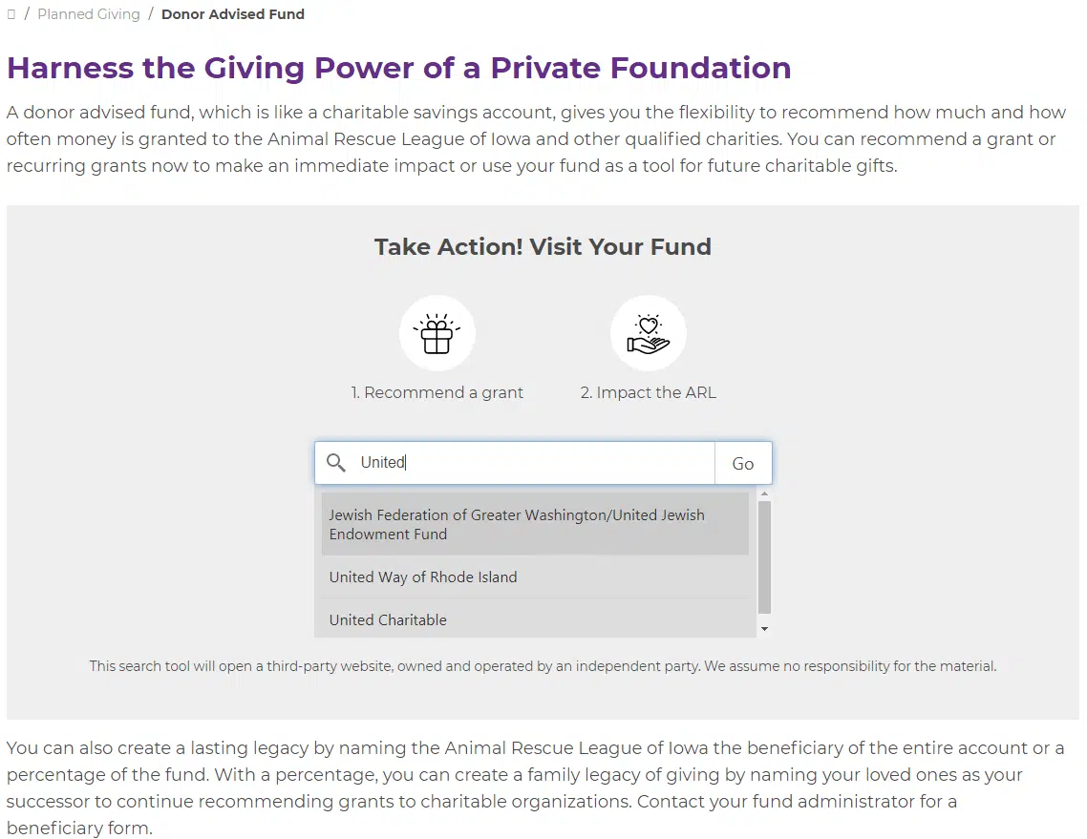Click the 'Recommend a grant' step label

pos(437,393)
